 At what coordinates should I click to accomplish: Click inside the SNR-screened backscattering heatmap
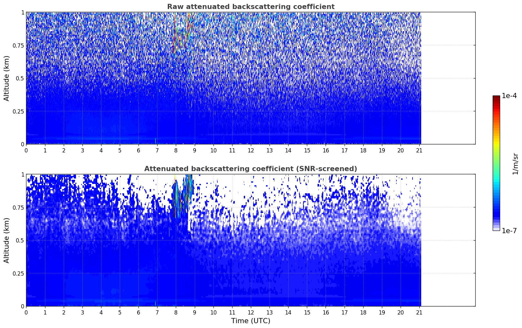tap(251, 240)
